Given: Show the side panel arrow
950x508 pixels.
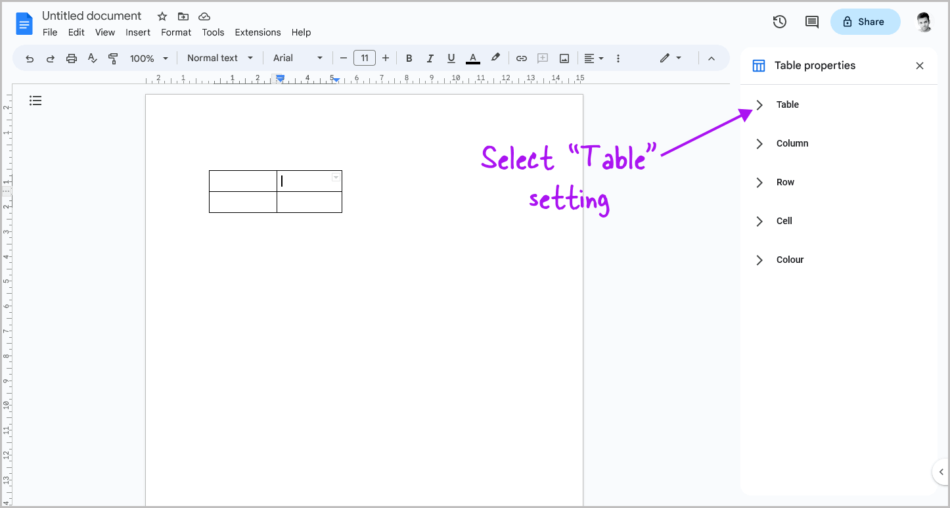Looking at the screenshot, I should pyautogui.click(x=941, y=472).
